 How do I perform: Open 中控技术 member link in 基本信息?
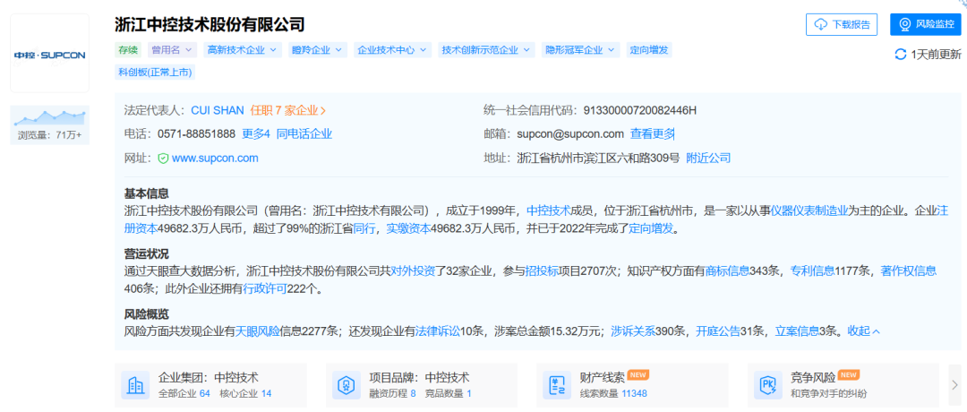548,210
